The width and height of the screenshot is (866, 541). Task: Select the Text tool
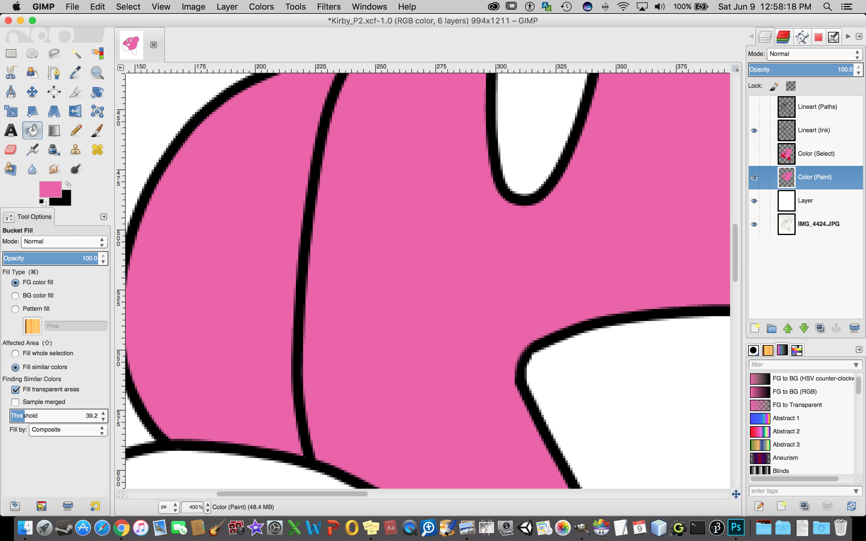click(11, 131)
